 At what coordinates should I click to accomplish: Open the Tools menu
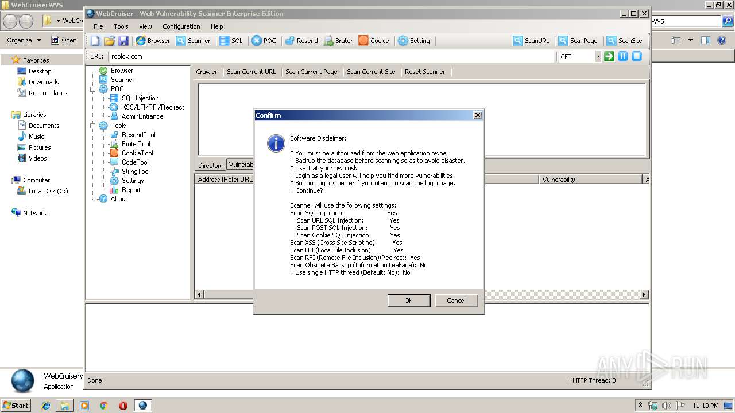pos(121,26)
